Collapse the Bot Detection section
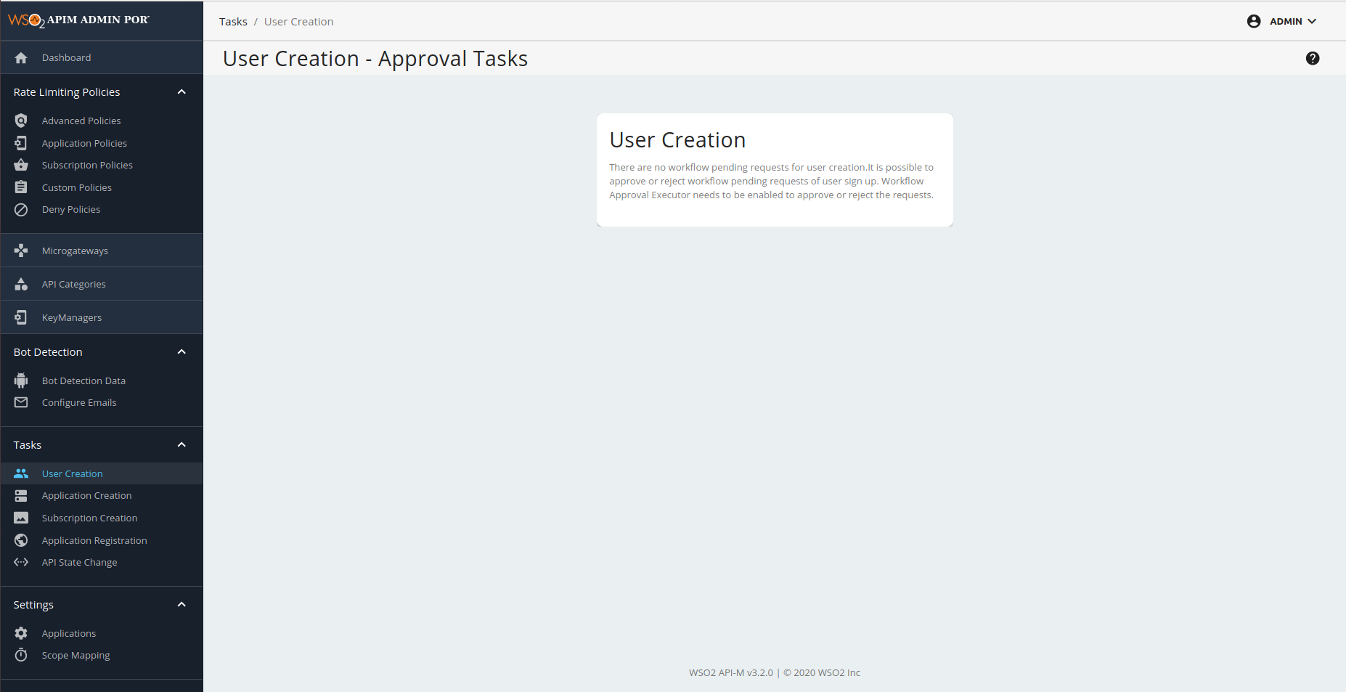Image resolution: width=1346 pixels, height=692 pixels. point(181,351)
